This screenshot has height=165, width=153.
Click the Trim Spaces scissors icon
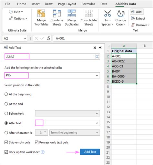107,14
